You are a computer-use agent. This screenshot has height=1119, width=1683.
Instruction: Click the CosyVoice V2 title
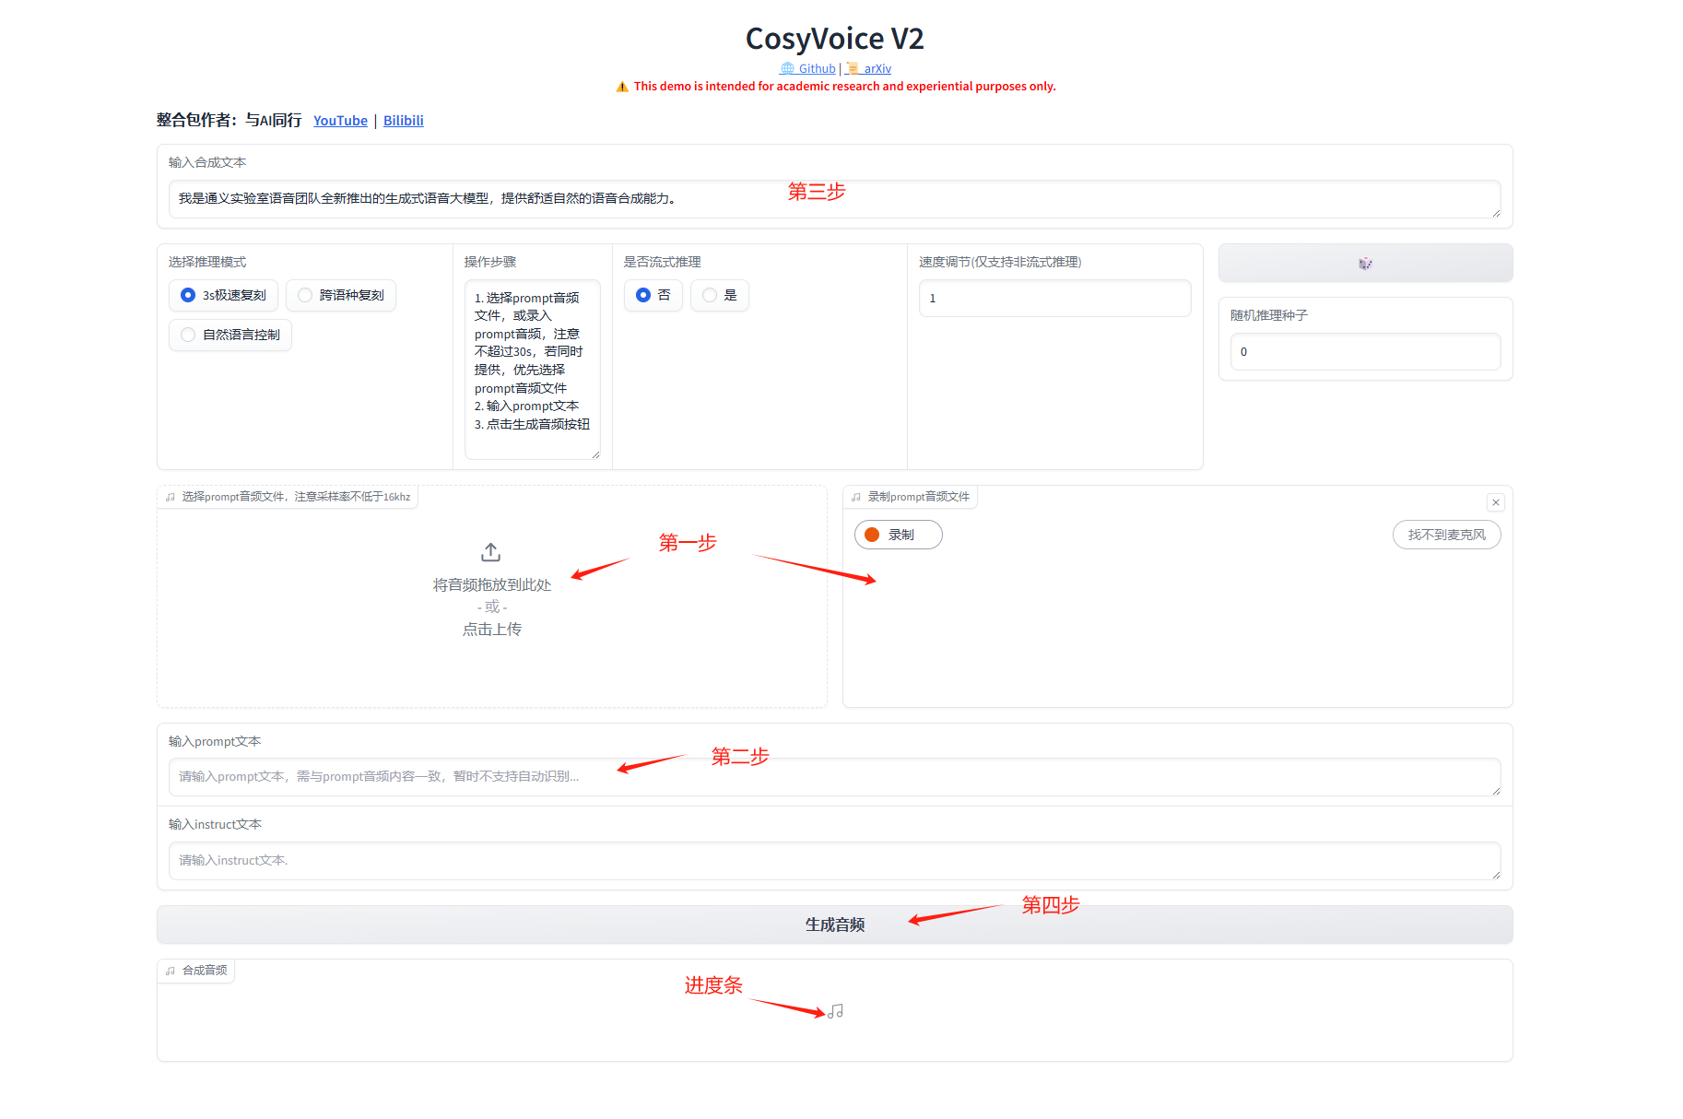pos(835,39)
